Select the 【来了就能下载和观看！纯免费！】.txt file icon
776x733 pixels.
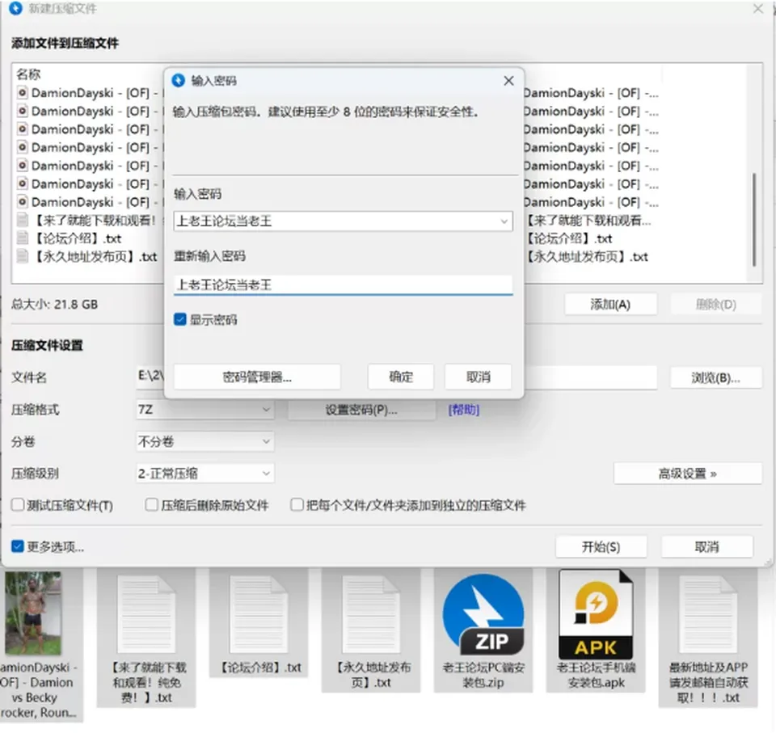146,615
